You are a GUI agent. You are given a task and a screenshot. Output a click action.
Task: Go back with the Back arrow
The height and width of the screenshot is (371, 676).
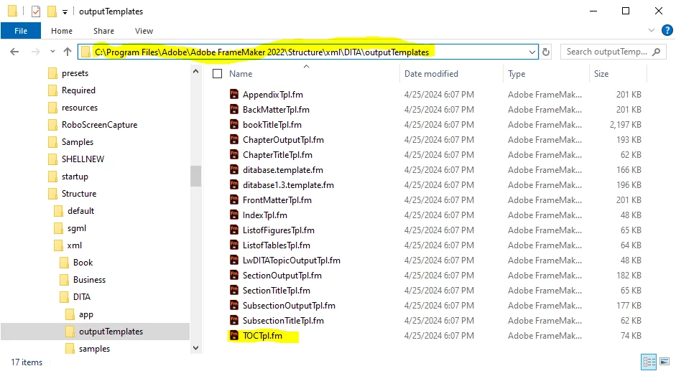(14, 52)
